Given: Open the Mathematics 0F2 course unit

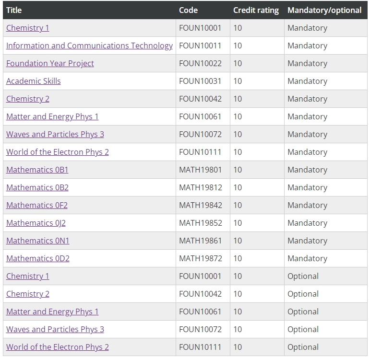Looking at the screenshot, I should click(37, 205).
